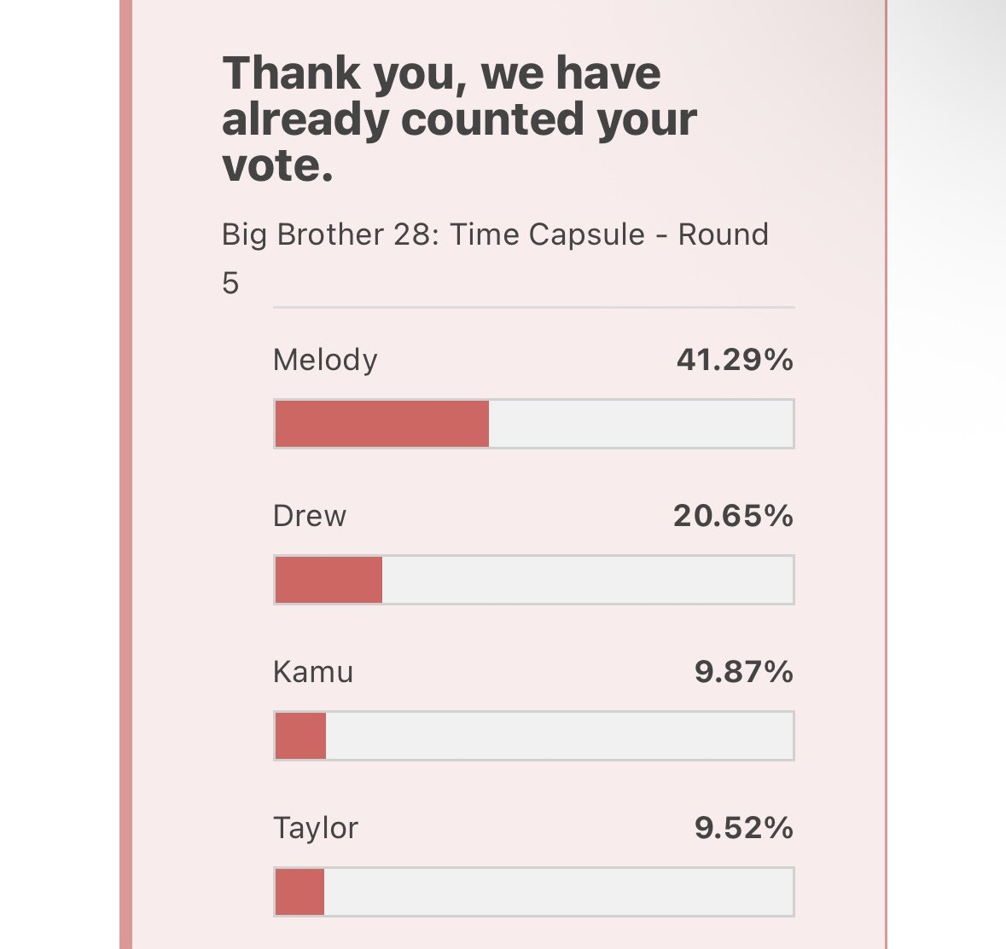Select the Melody name label
The width and height of the screenshot is (1006, 949).
[325, 361]
